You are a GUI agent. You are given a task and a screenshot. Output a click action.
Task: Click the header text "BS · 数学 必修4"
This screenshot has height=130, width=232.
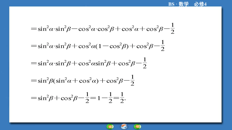(x=187, y=4)
